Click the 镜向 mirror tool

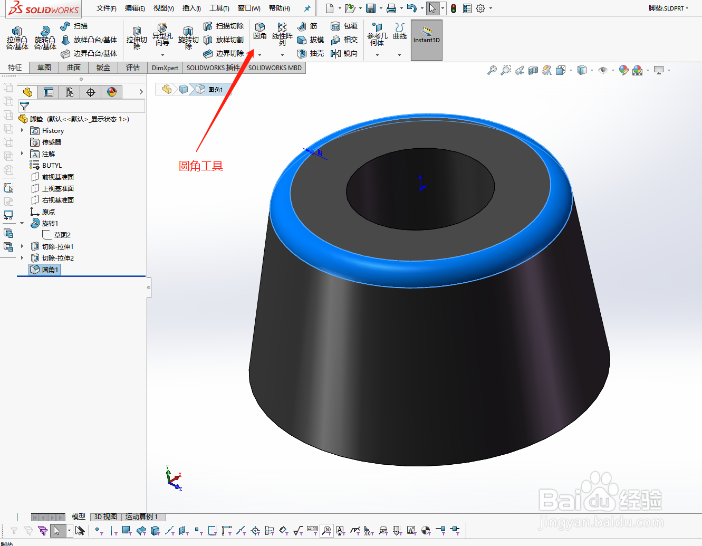point(344,53)
